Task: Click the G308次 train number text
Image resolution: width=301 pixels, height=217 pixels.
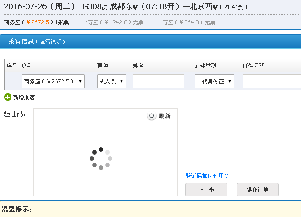Action: pos(95,7)
